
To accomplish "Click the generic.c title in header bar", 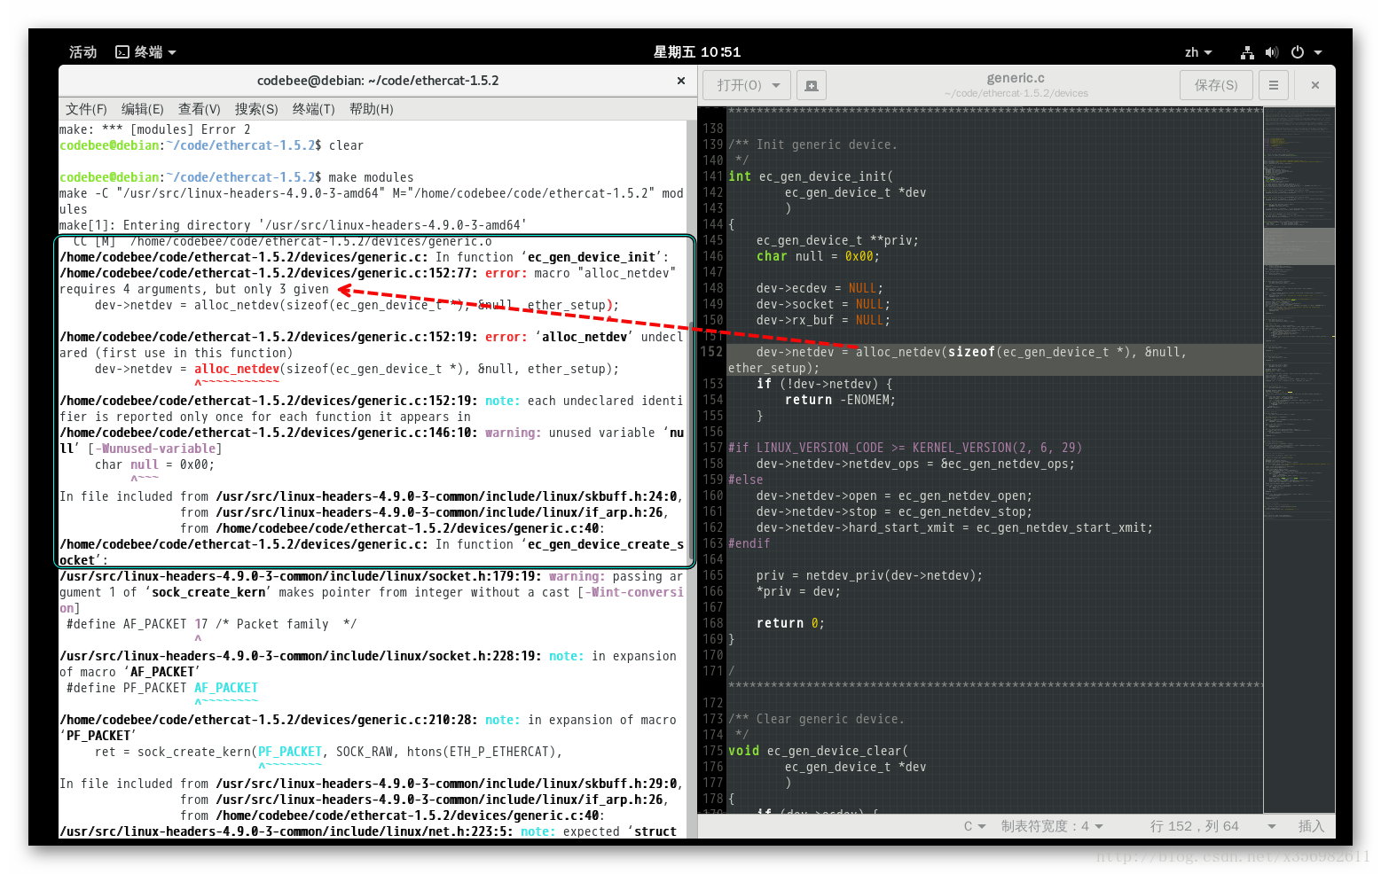I will [x=1016, y=78].
